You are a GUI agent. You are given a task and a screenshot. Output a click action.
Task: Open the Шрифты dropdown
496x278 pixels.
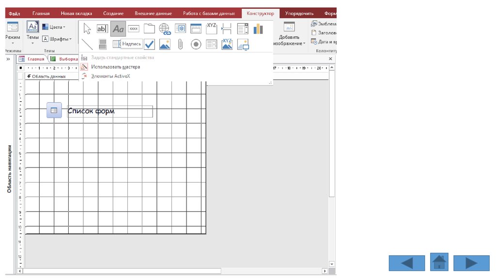[x=57, y=39]
